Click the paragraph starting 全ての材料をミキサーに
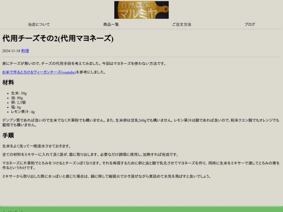Viewport: 283px width, 212px height. click(x=91, y=154)
